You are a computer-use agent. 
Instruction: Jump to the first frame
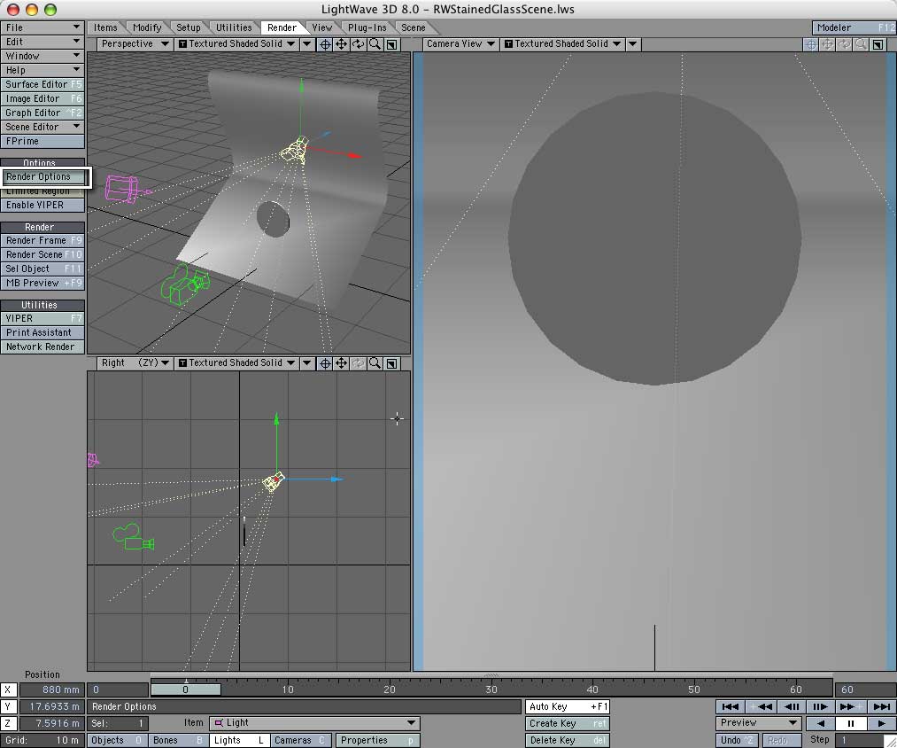point(730,706)
